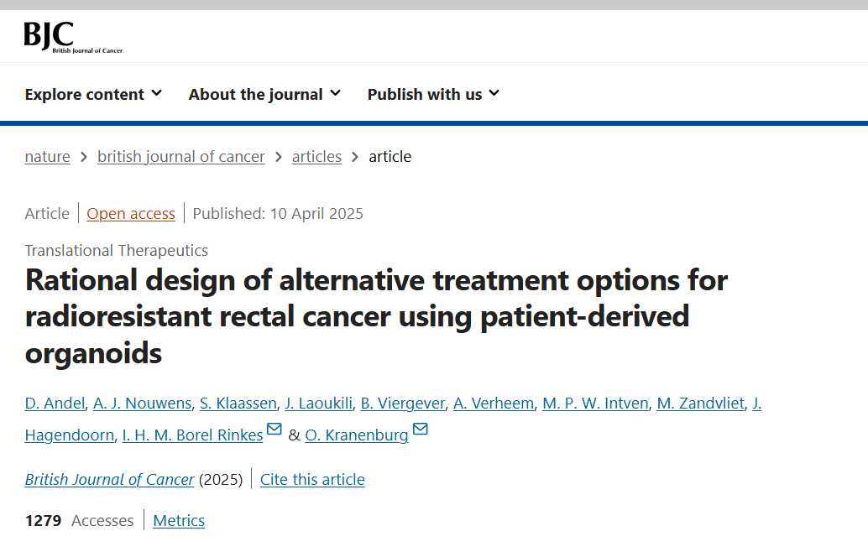This screenshot has width=868, height=552.
Task: Click the Open access link
Action: [x=131, y=213]
